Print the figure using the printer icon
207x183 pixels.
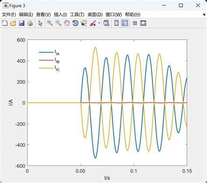[30, 23]
